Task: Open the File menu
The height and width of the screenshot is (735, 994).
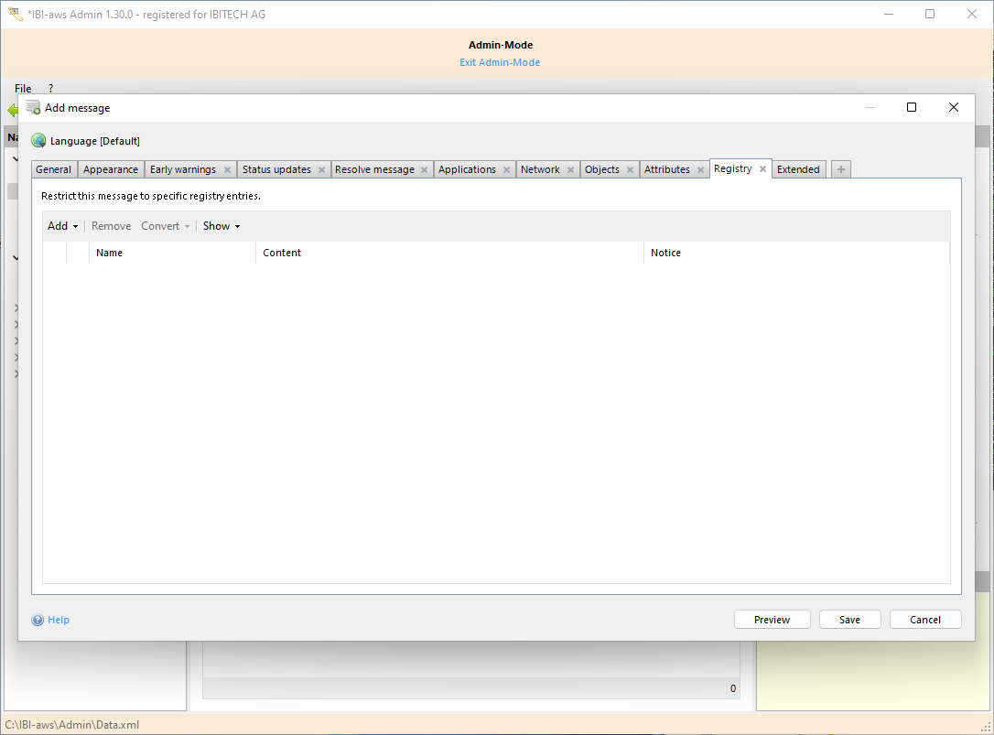Action: pyautogui.click(x=23, y=88)
